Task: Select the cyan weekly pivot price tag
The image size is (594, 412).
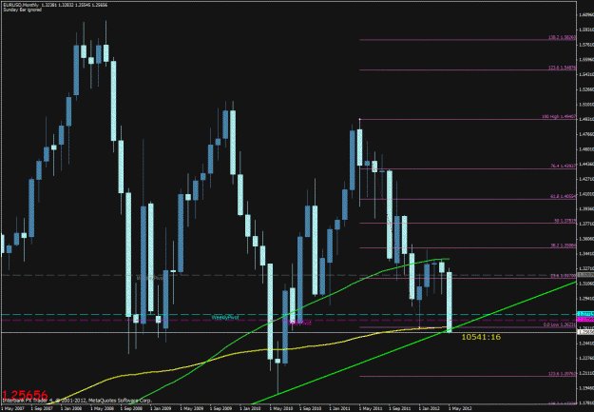Action: click(x=585, y=314)
